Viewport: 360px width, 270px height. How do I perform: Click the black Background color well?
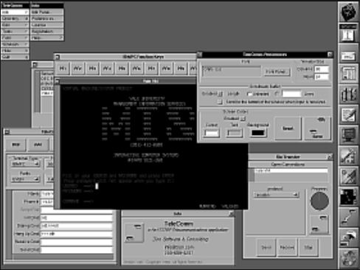(x=257, y=133)
